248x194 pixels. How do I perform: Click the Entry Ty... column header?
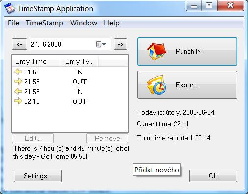[x=79, y=61]
